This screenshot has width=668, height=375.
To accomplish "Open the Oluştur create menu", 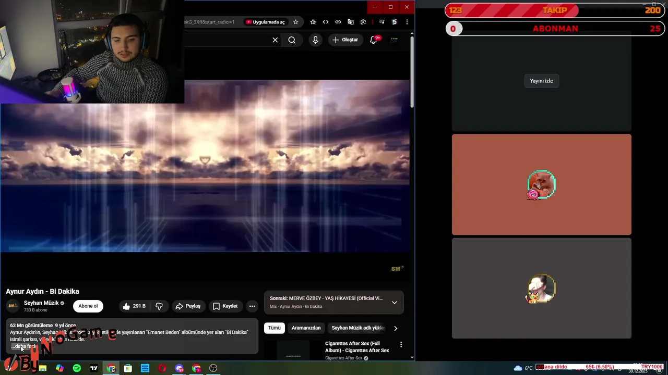I will [345, 40].
